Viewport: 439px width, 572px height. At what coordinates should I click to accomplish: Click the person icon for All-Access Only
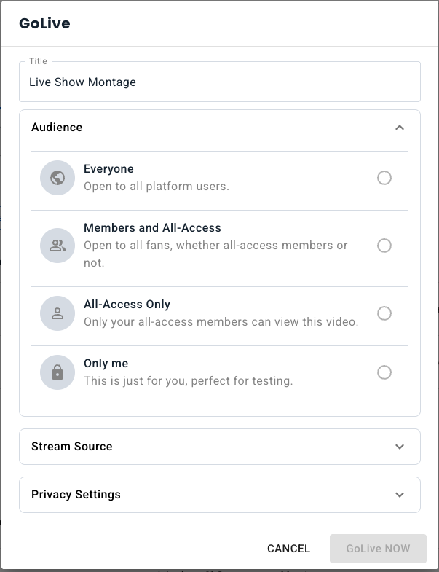click(x=58, y=313)
